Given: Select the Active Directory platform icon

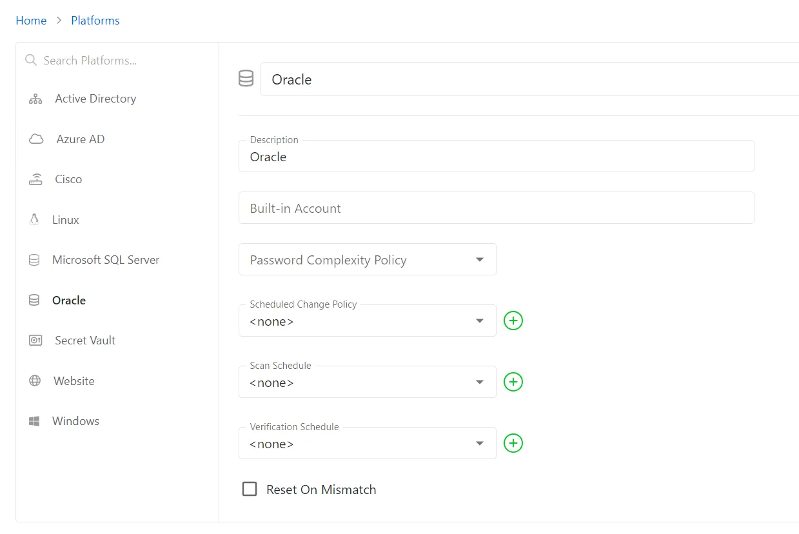Looking at the screenshot, I should pos(35,98).
